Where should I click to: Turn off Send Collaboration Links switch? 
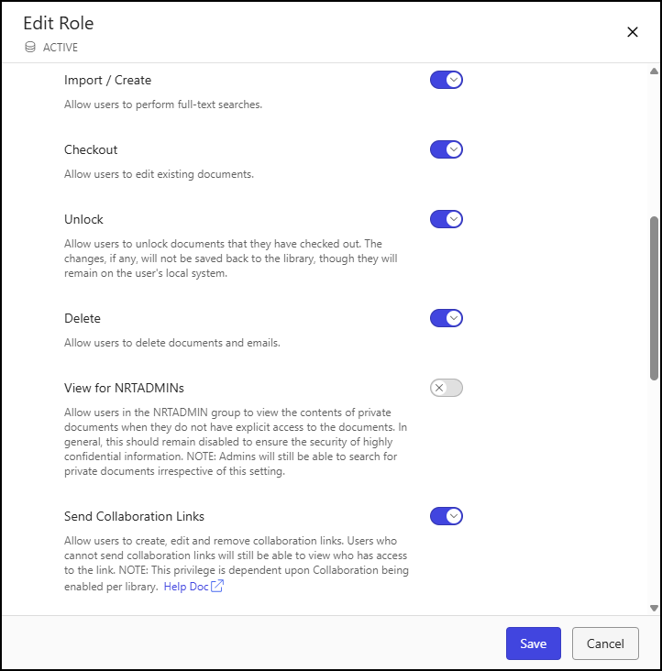coord(447,516)
